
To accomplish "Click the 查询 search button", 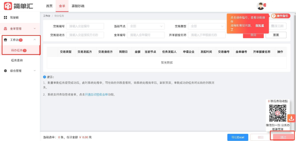I will pyautogui.click(x=253, y=35).
